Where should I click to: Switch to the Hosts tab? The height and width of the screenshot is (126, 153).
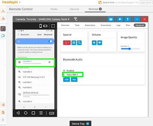[54, 9]
